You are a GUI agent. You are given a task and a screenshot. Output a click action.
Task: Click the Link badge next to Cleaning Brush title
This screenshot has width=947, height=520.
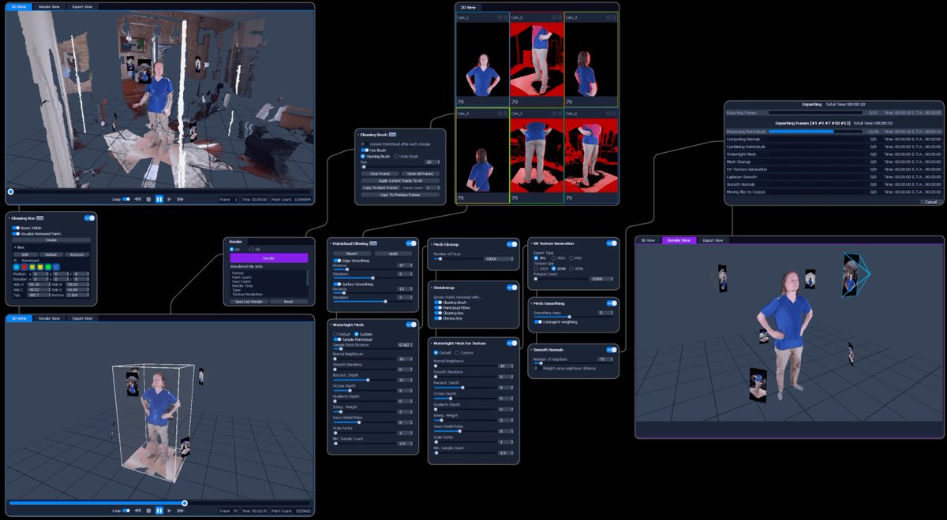coord(393,135)
